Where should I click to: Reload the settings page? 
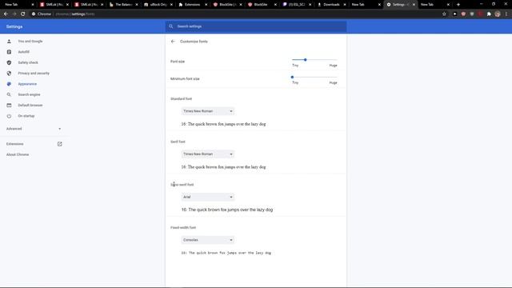click(x=23, y=14)
